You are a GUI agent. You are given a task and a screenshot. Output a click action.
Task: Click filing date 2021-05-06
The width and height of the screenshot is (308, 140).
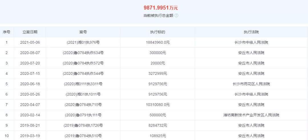(30, 42)
